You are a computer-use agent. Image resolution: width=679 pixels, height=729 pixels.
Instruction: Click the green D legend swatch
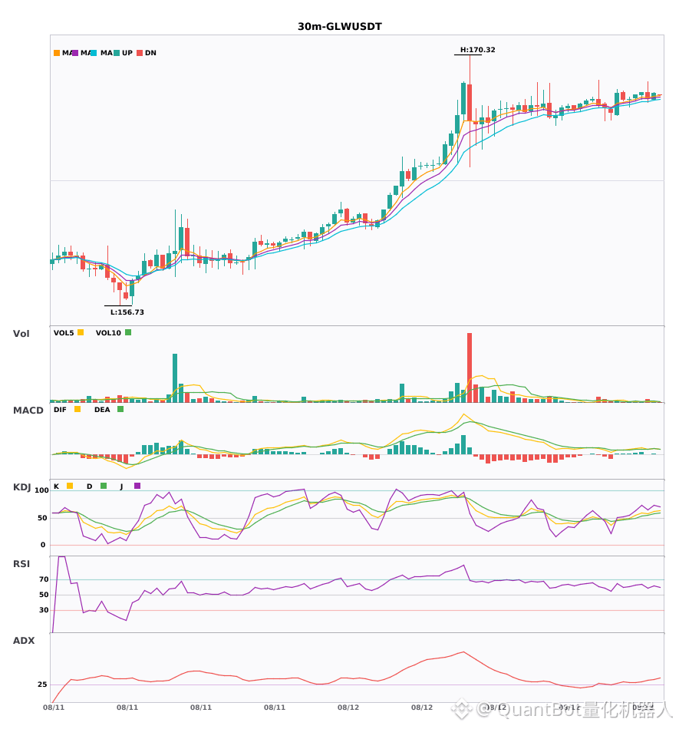pyautogui.click(x=104, y=486)
